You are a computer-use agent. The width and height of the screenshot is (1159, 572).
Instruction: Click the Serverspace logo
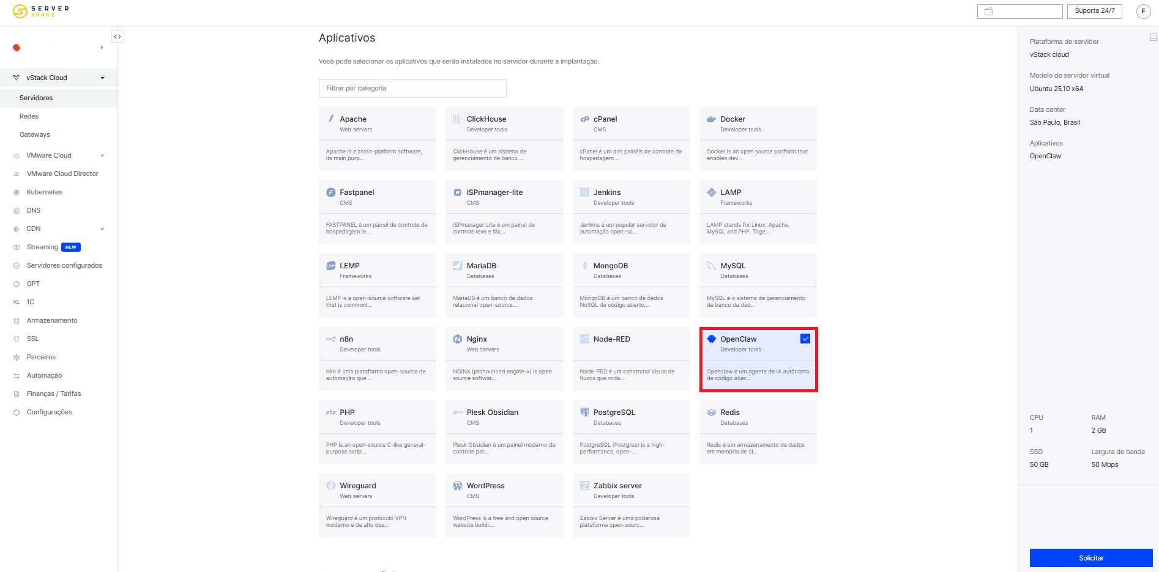pos(41,11)
